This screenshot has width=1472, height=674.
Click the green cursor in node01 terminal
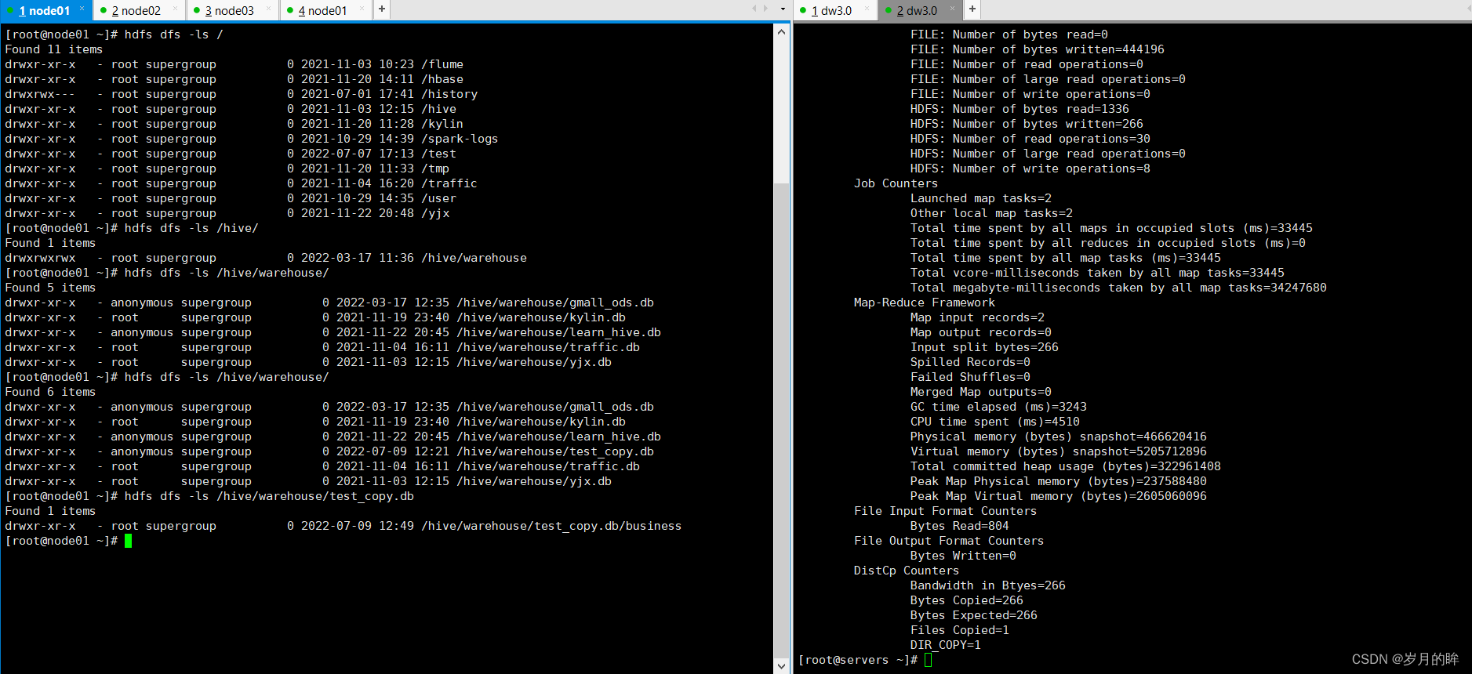128,541
